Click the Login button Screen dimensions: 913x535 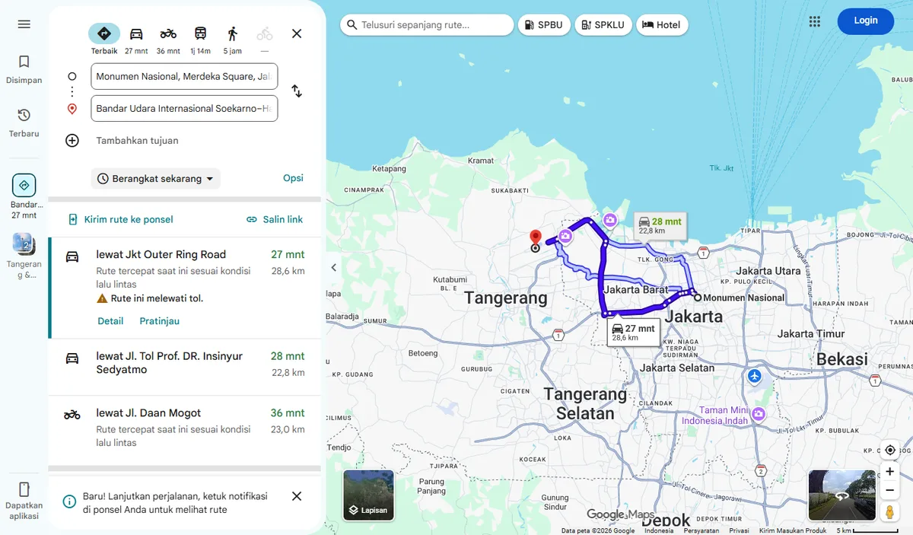(x=865, y=21)
